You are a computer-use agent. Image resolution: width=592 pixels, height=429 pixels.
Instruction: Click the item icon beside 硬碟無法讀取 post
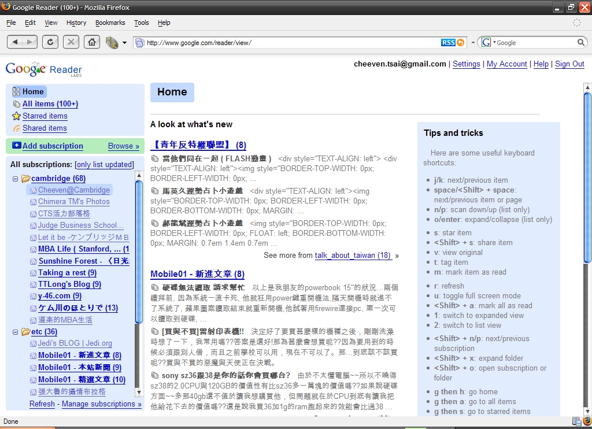154,287
